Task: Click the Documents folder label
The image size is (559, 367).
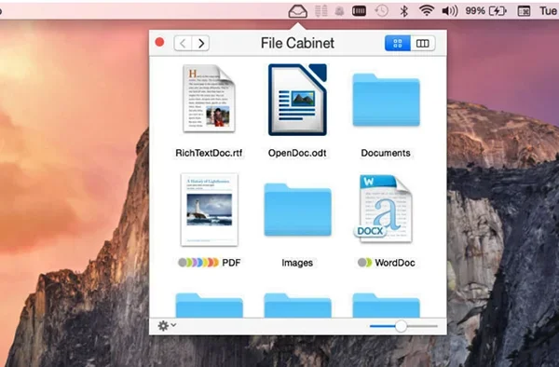Action: pyautogui.click(x=386, y=153)
